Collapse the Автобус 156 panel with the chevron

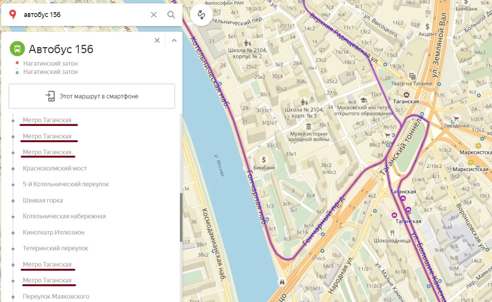174,40
